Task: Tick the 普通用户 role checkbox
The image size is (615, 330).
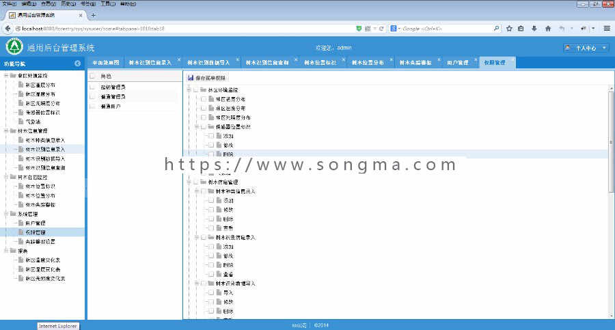Action: pyautogui.click(x=92, y=106)
